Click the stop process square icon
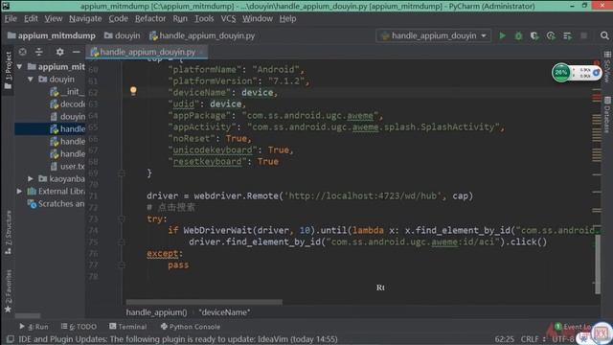The image size is (613, 345). click(583, 35)
